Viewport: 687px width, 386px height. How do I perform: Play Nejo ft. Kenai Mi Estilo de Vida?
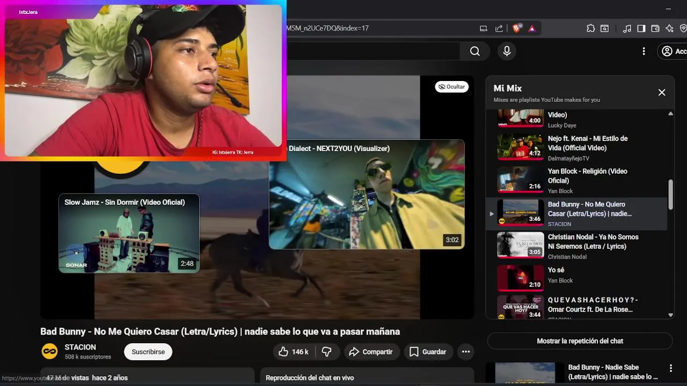coord(576,147)
